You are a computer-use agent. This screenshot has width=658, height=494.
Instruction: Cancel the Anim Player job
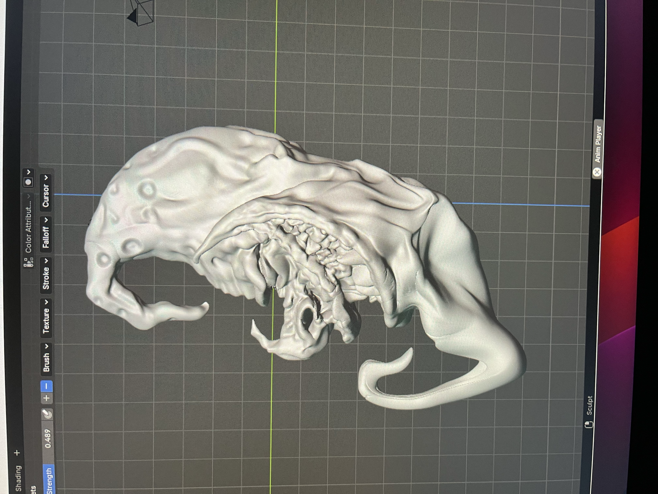tap(597, 172)
